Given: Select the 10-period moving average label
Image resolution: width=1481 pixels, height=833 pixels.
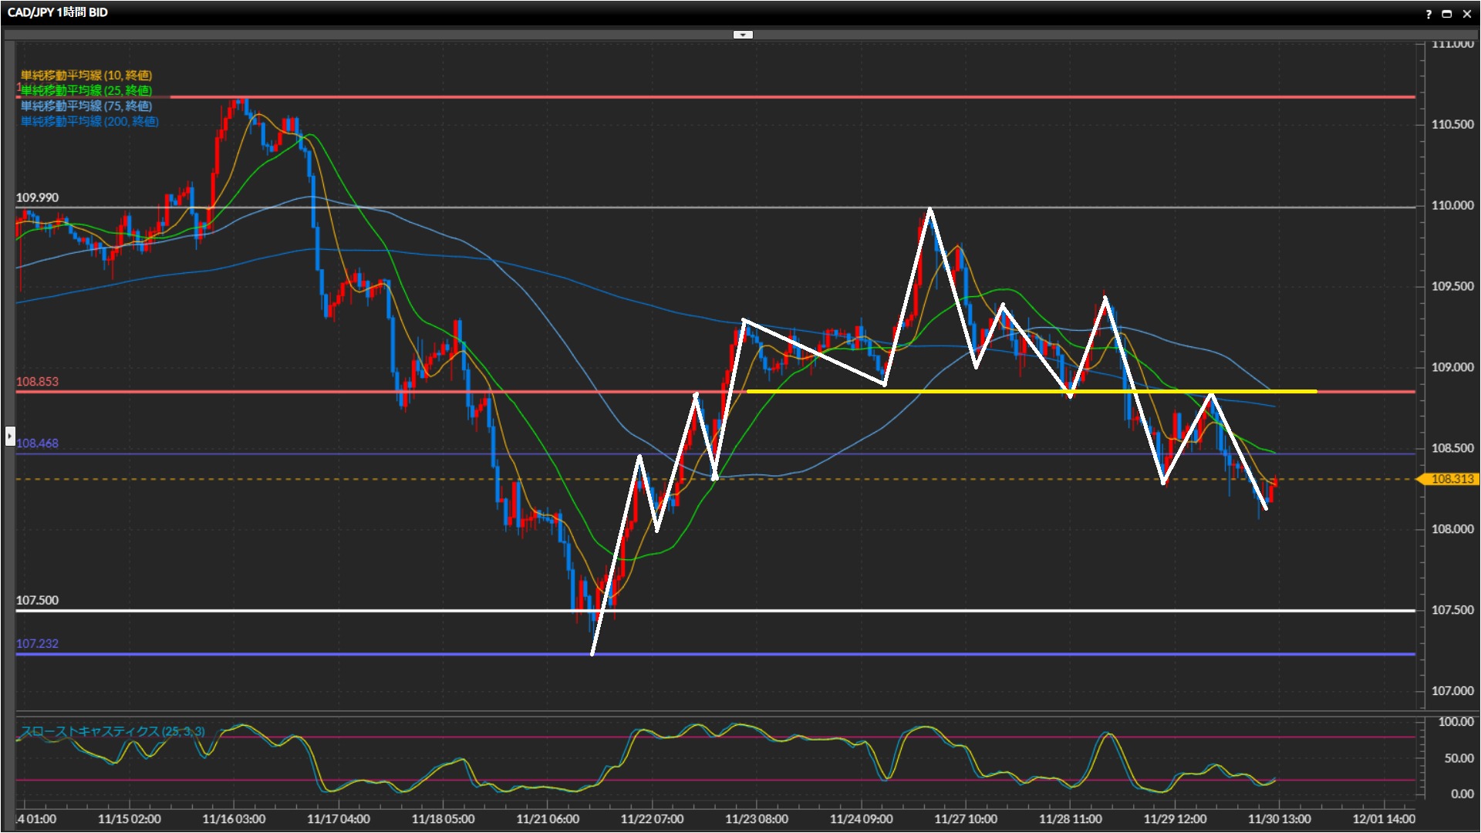Looking at the screenshot, I should click(86, 75).
